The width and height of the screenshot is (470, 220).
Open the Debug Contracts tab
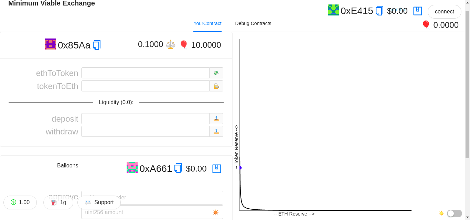pyautogui.click(x=253, y=23)
